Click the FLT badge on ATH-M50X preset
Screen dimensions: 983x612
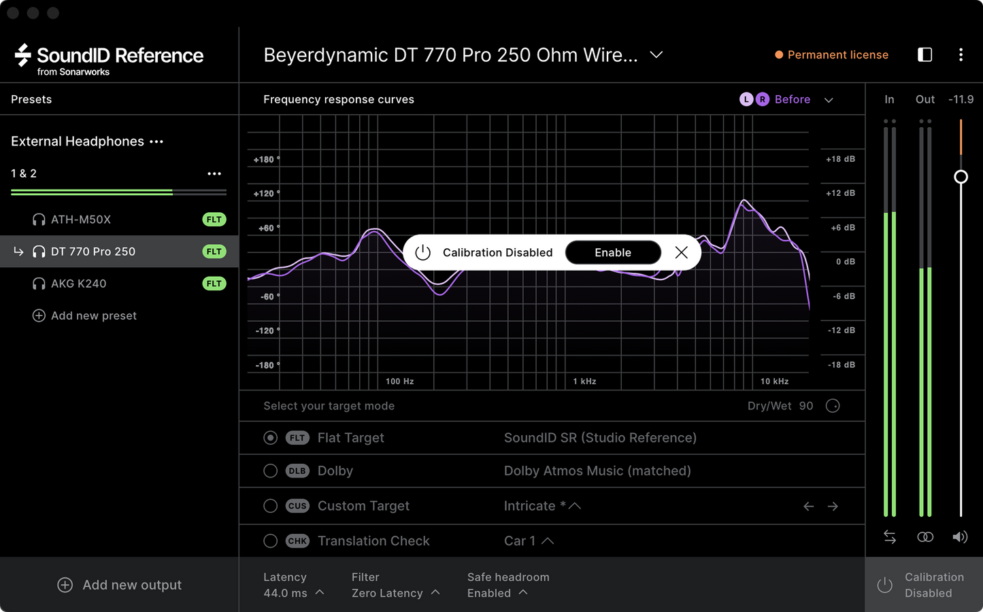click(214, 220)
